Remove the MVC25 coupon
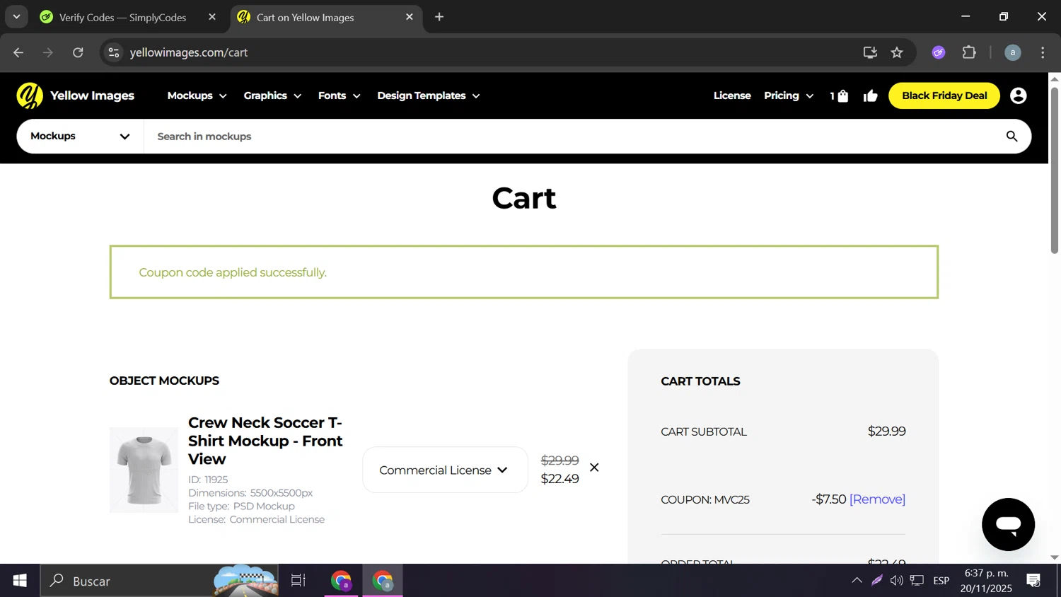Viewport: 1061px width, 597px height. (x=877, y=499)
